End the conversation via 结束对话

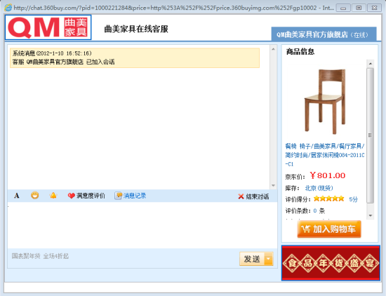258,196
